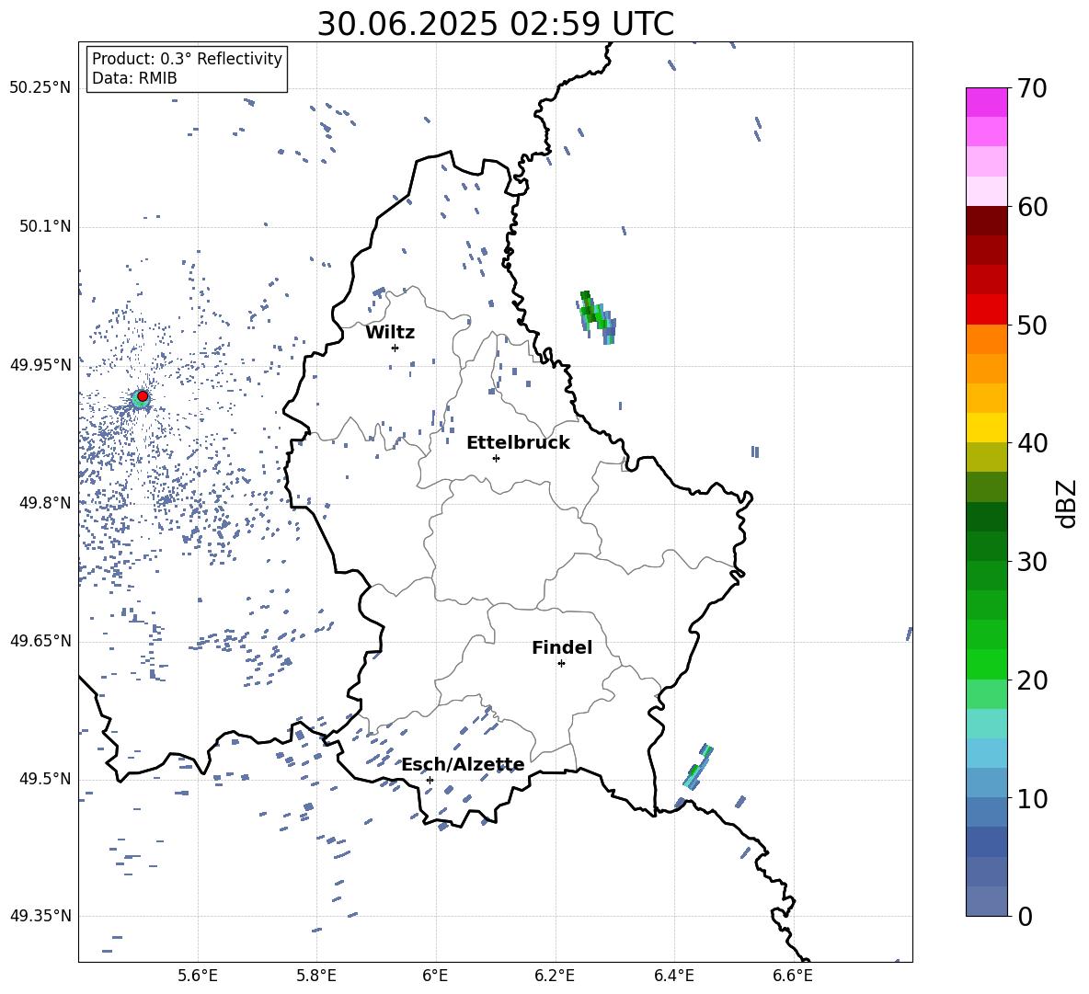Click the 49.65°N latitude label

click(x=40, y=641)
